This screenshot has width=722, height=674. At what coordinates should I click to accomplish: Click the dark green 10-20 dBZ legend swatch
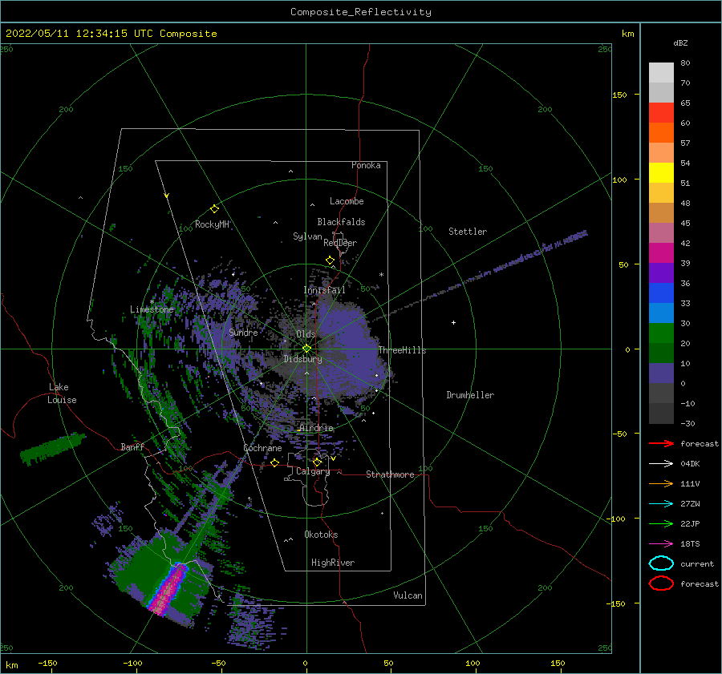pyautogui.click(x=661, y=353)
